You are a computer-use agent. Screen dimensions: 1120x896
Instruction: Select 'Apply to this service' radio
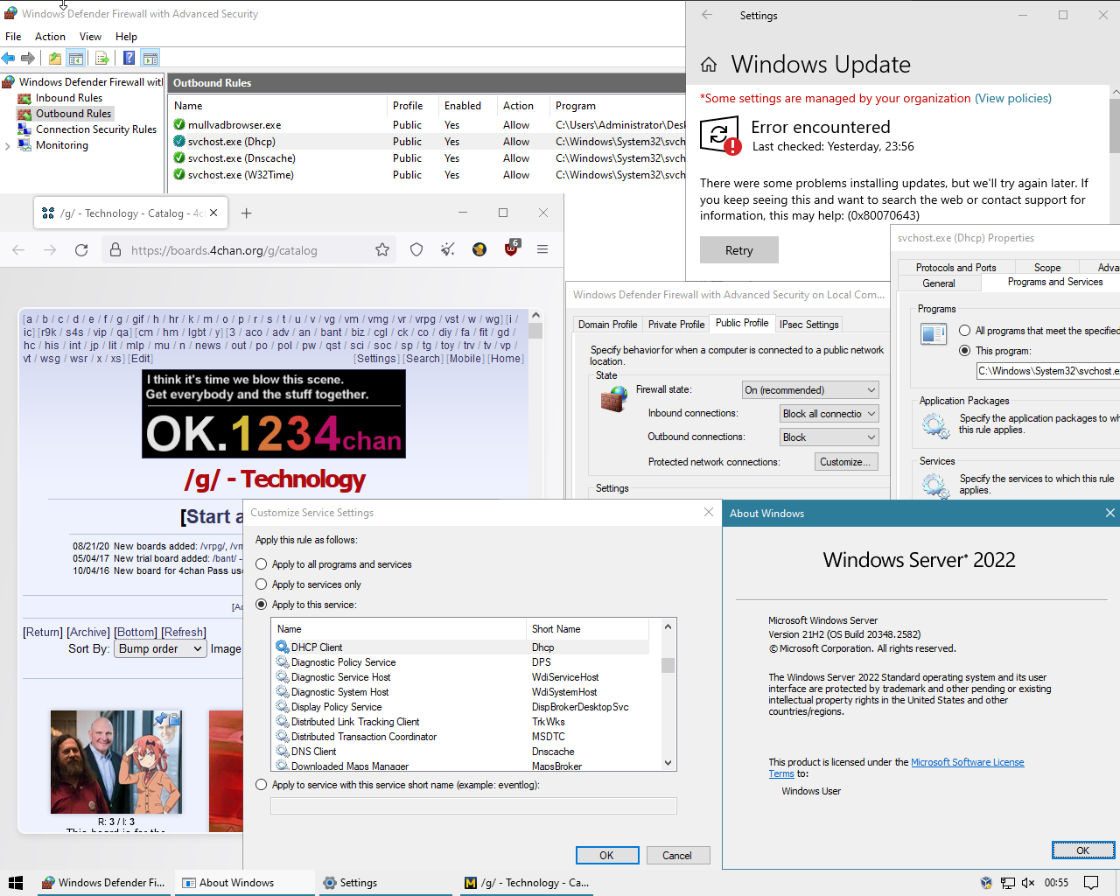click(x=262, y=605)
